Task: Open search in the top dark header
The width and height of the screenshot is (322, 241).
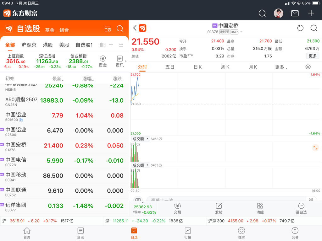Action: click(262, 13)
